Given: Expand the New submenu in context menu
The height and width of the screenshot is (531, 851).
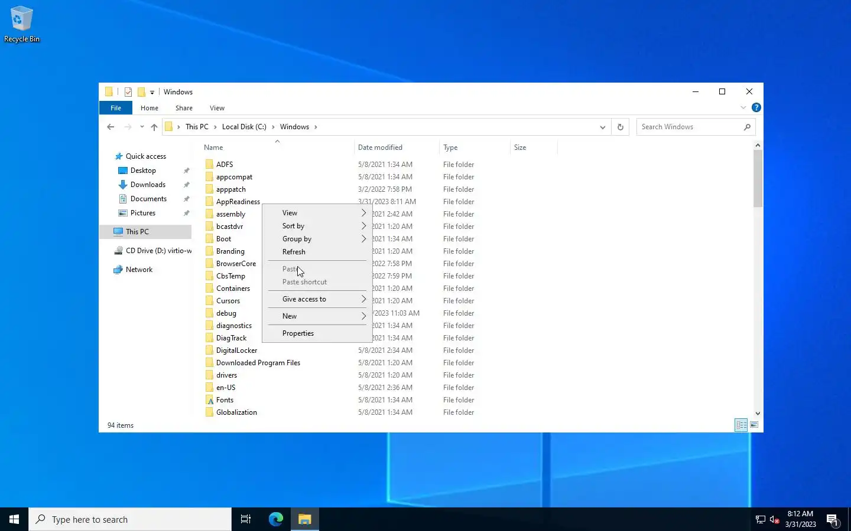Looking at the screenshot, I should click(x=317, y=316).
